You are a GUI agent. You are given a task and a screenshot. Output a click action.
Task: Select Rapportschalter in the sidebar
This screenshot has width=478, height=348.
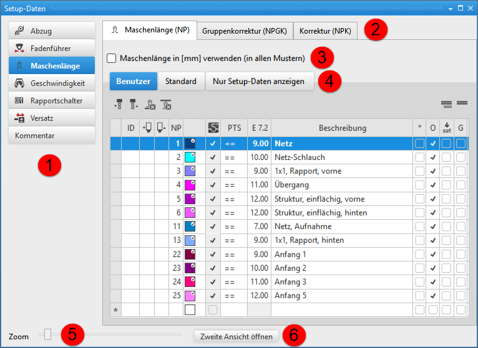[x=52, y=100]
